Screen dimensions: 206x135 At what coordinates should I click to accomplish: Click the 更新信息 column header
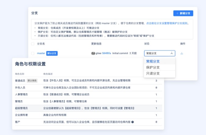pyautogui.click(x=96, y=44)
